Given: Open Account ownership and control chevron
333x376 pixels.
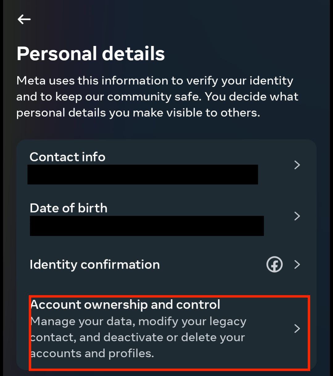Looking at the screenshot, I should (x=297, y=328).
